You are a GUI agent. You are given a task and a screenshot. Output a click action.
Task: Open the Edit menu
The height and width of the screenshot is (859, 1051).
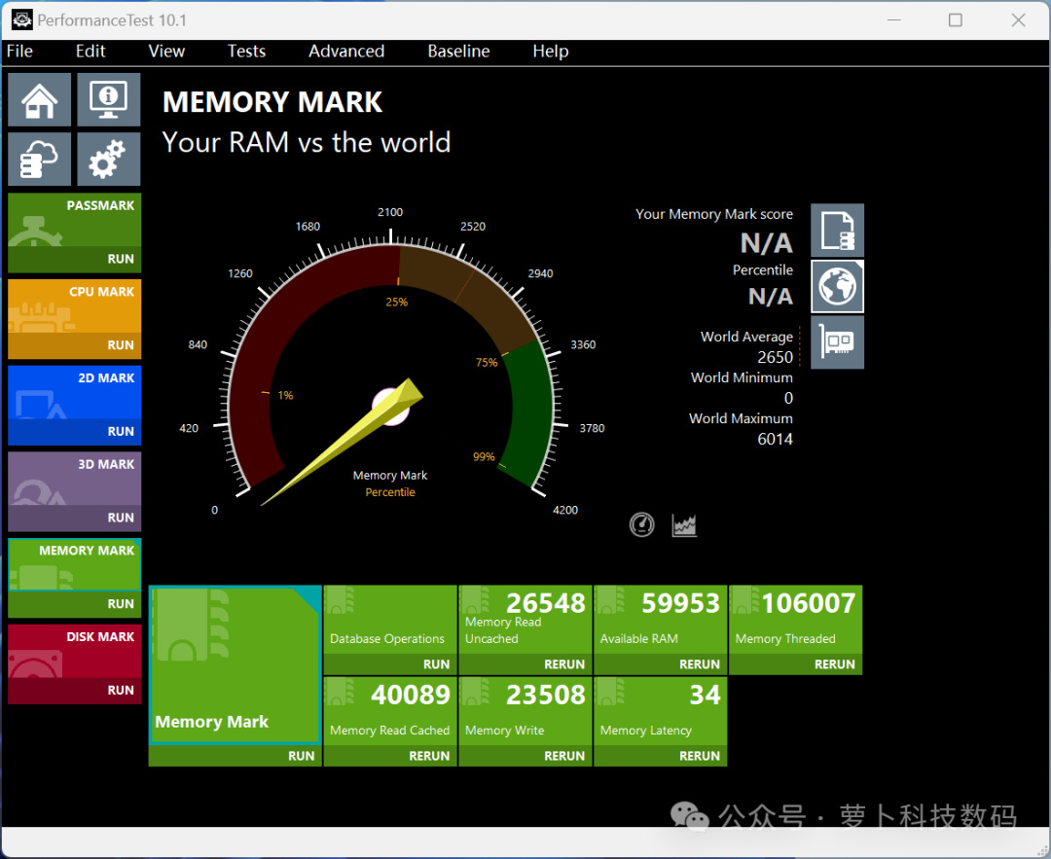tap(91, 51)
